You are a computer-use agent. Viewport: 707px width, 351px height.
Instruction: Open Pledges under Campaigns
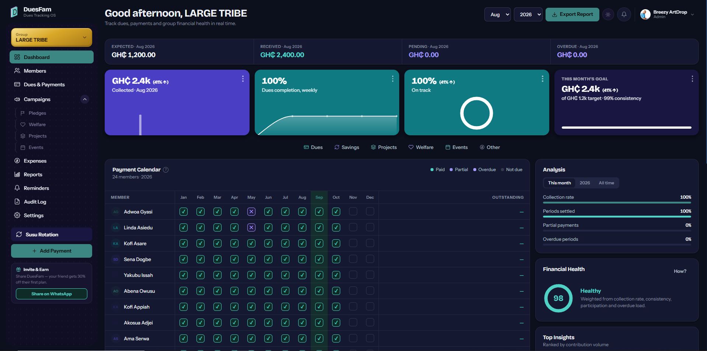[37, 113]
